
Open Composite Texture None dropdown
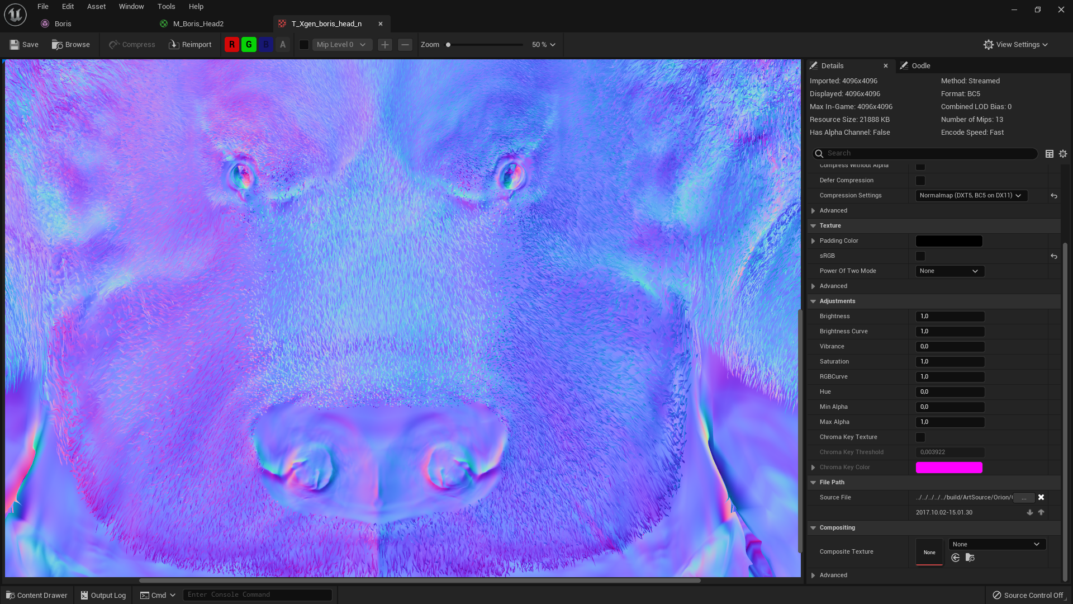coord(998,545)
